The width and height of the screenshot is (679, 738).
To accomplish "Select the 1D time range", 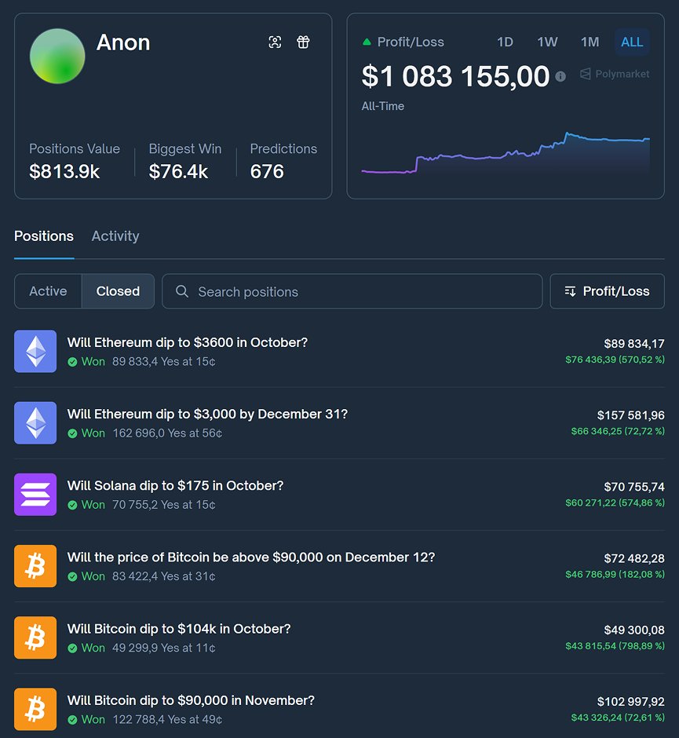I will tap(505, 42).
